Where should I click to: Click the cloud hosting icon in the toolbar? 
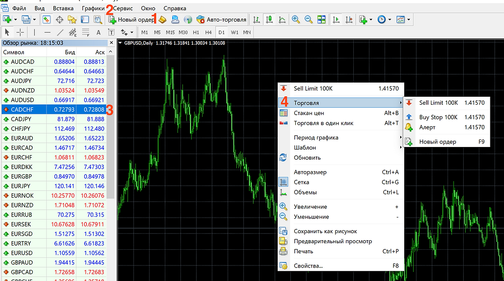click(175, 20)
